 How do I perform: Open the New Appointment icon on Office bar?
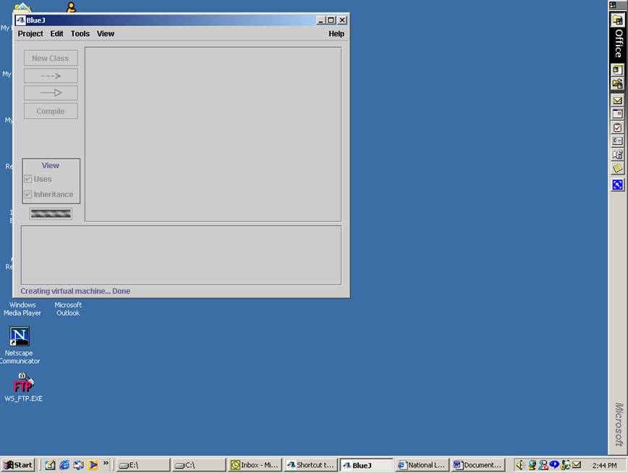point(616,114)
